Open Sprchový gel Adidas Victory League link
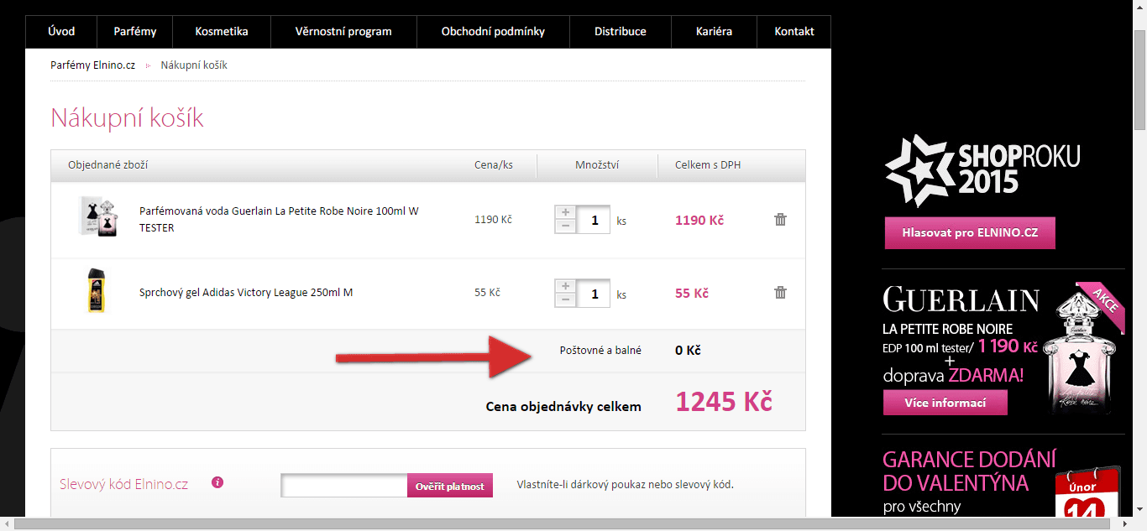 (x=246, y=293)
